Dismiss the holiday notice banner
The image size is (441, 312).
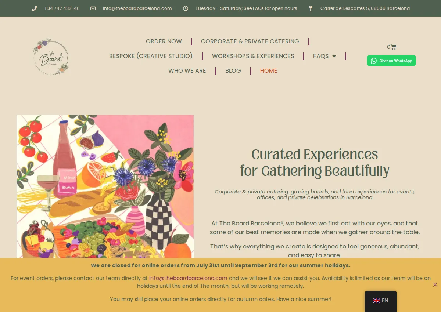click(x=435, y=285)
